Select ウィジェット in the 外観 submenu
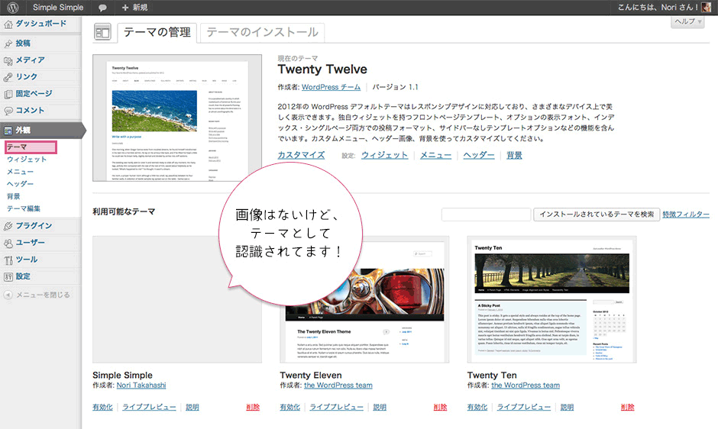Viewport: 718px width, 429px height. [27, 160]
